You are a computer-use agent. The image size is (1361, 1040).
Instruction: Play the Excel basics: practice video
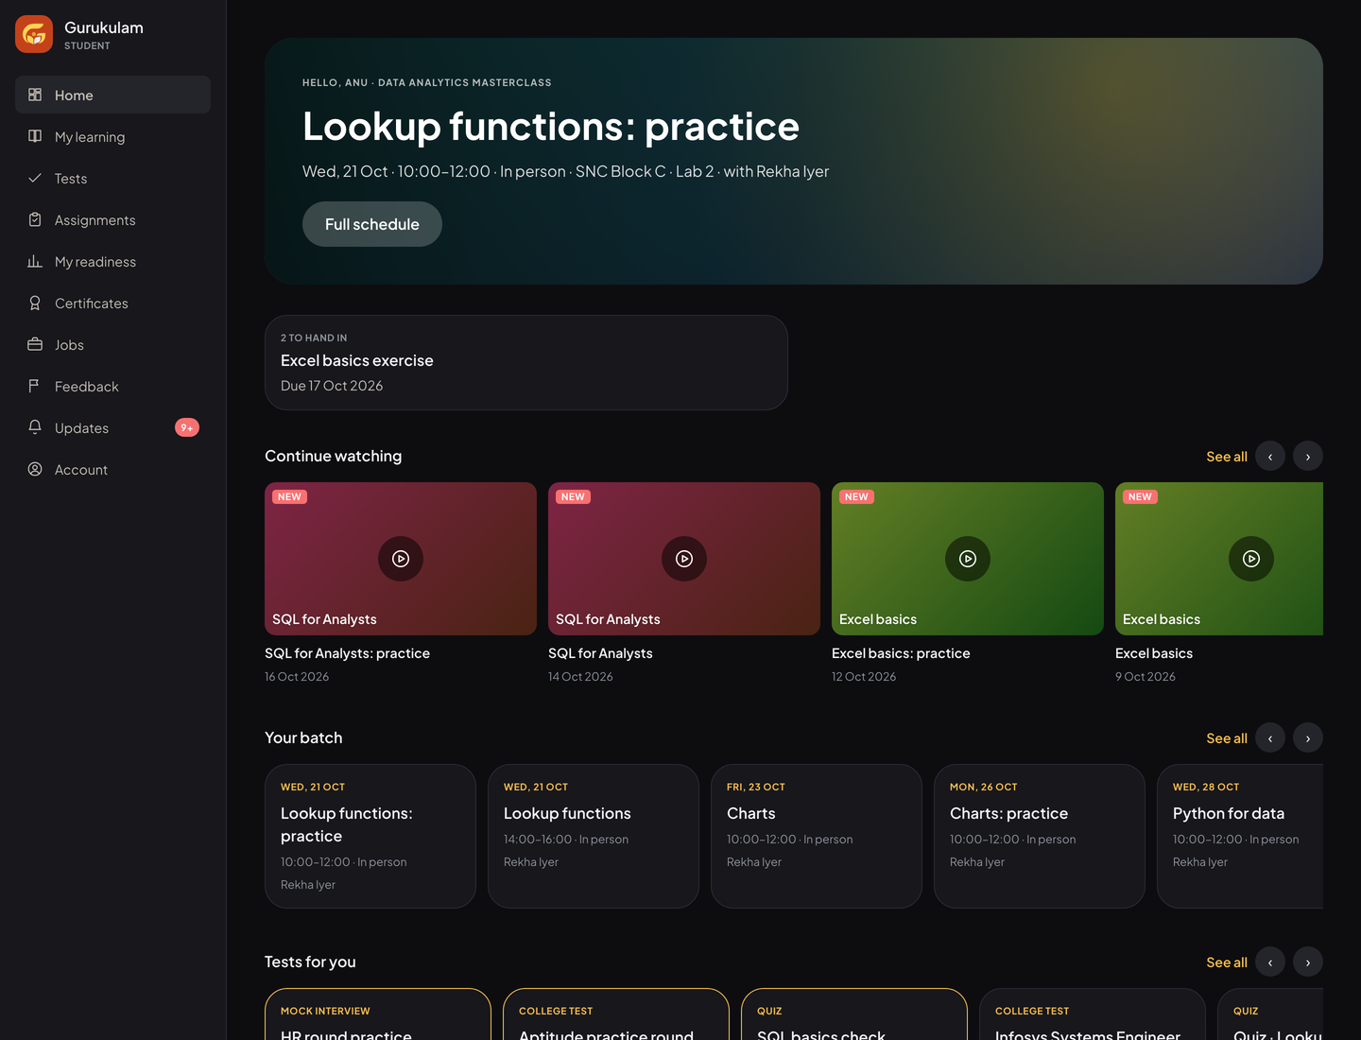[968, 559]
